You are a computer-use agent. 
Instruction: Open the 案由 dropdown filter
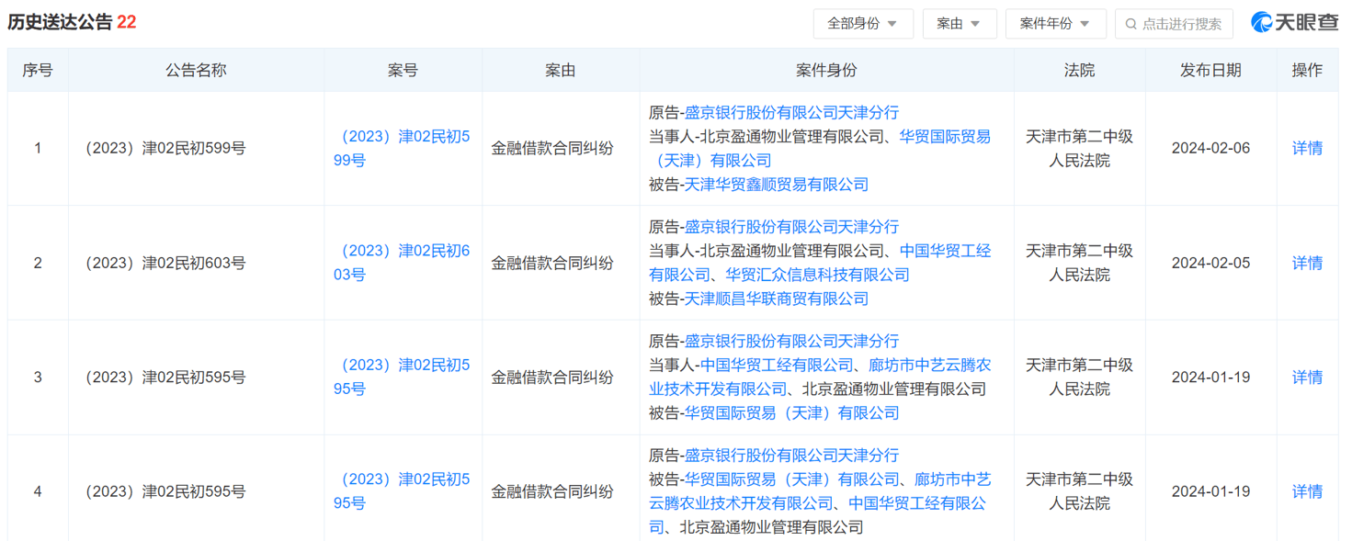pyautogui.click(x=960, y=24)
